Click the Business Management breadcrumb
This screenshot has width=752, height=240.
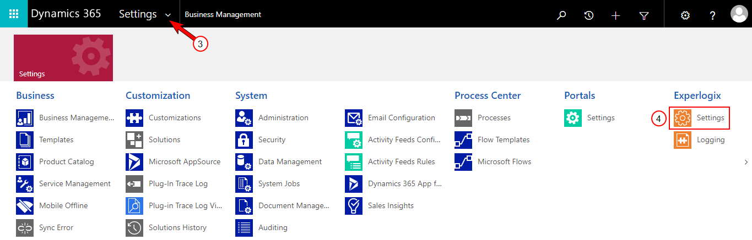(223, 14)
